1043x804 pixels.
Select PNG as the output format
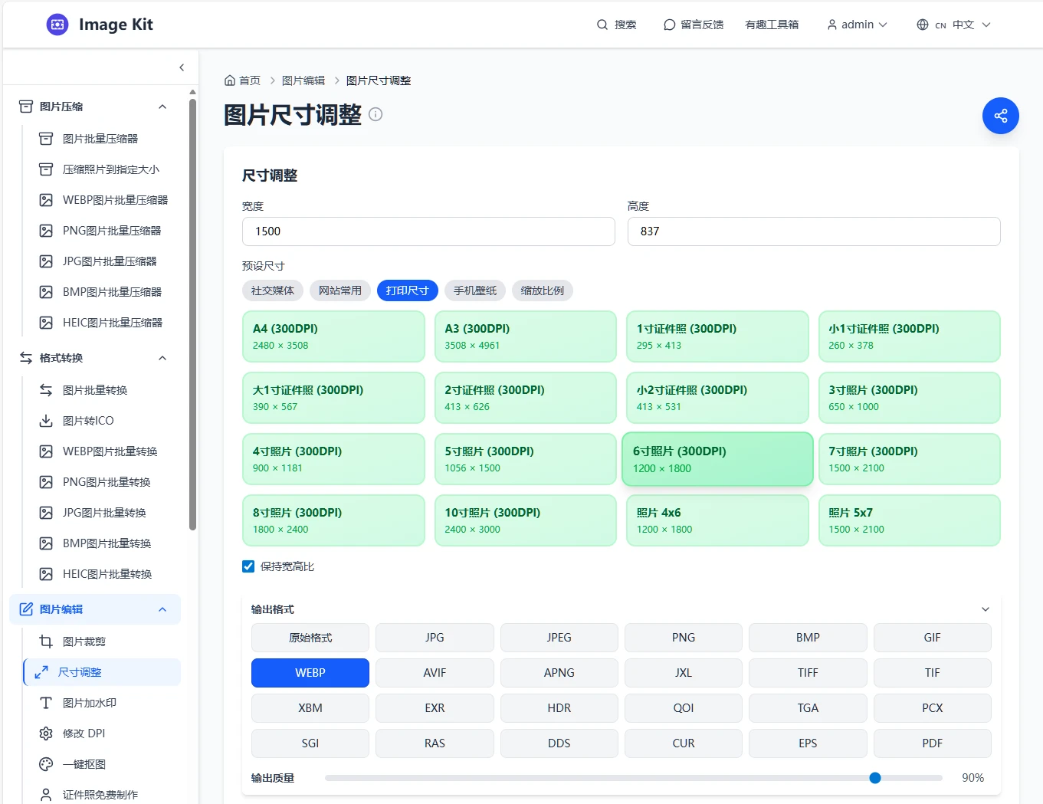click(683, 638)
